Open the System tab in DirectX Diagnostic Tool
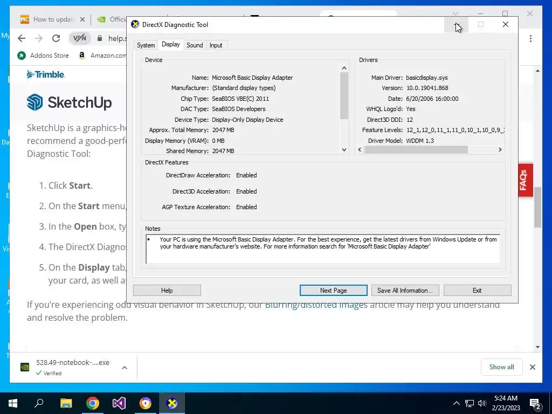This screenshot has width=552, height=414. [x=146, y=45]
